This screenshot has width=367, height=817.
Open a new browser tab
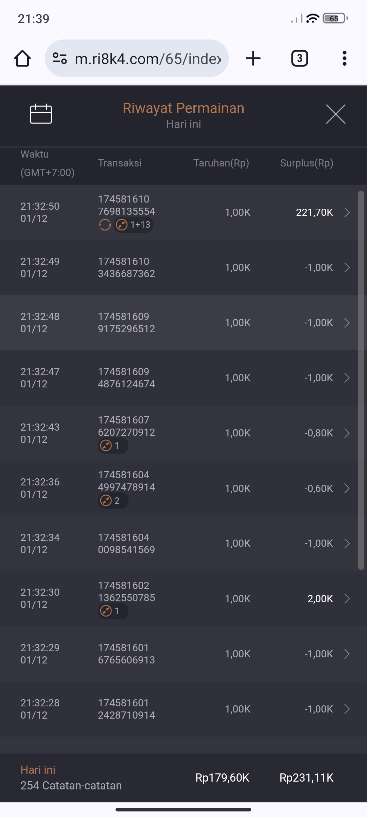tap(253, 59)
